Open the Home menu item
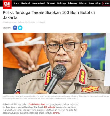This screenshot has height=116, width=110. click(16, 3)
